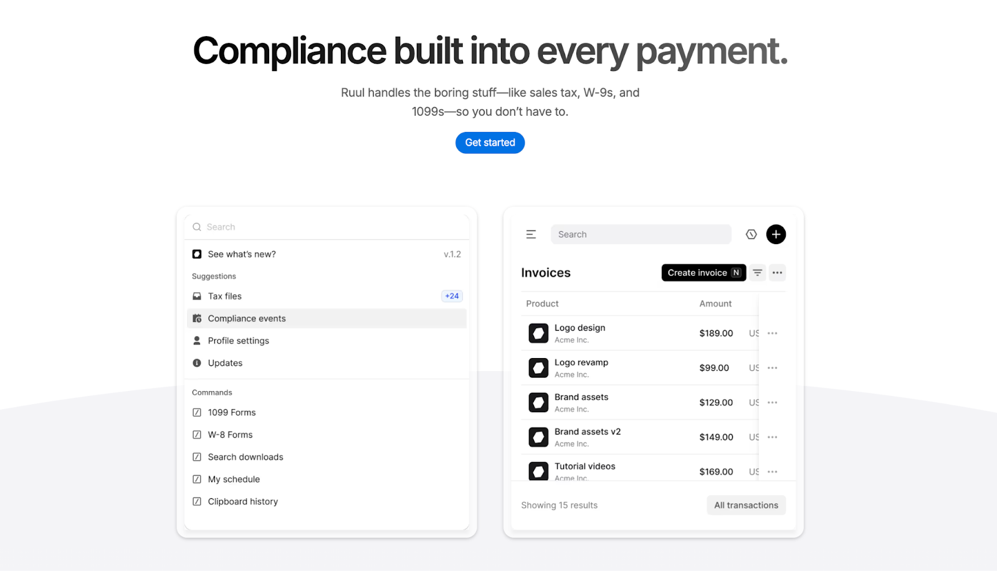Click the v.1.2 version label
997x571 pixels.
pos(452,254)
